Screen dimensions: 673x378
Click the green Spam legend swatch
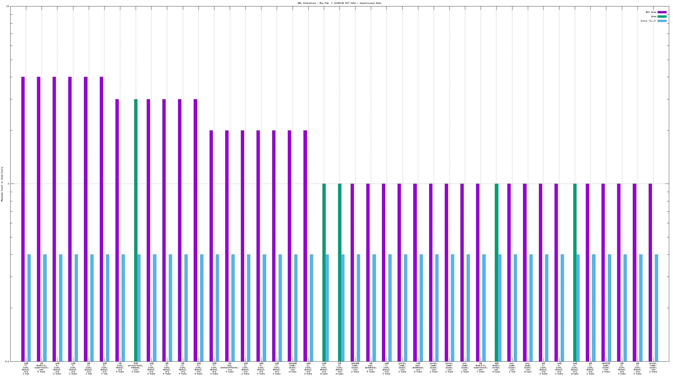point(662,16)
